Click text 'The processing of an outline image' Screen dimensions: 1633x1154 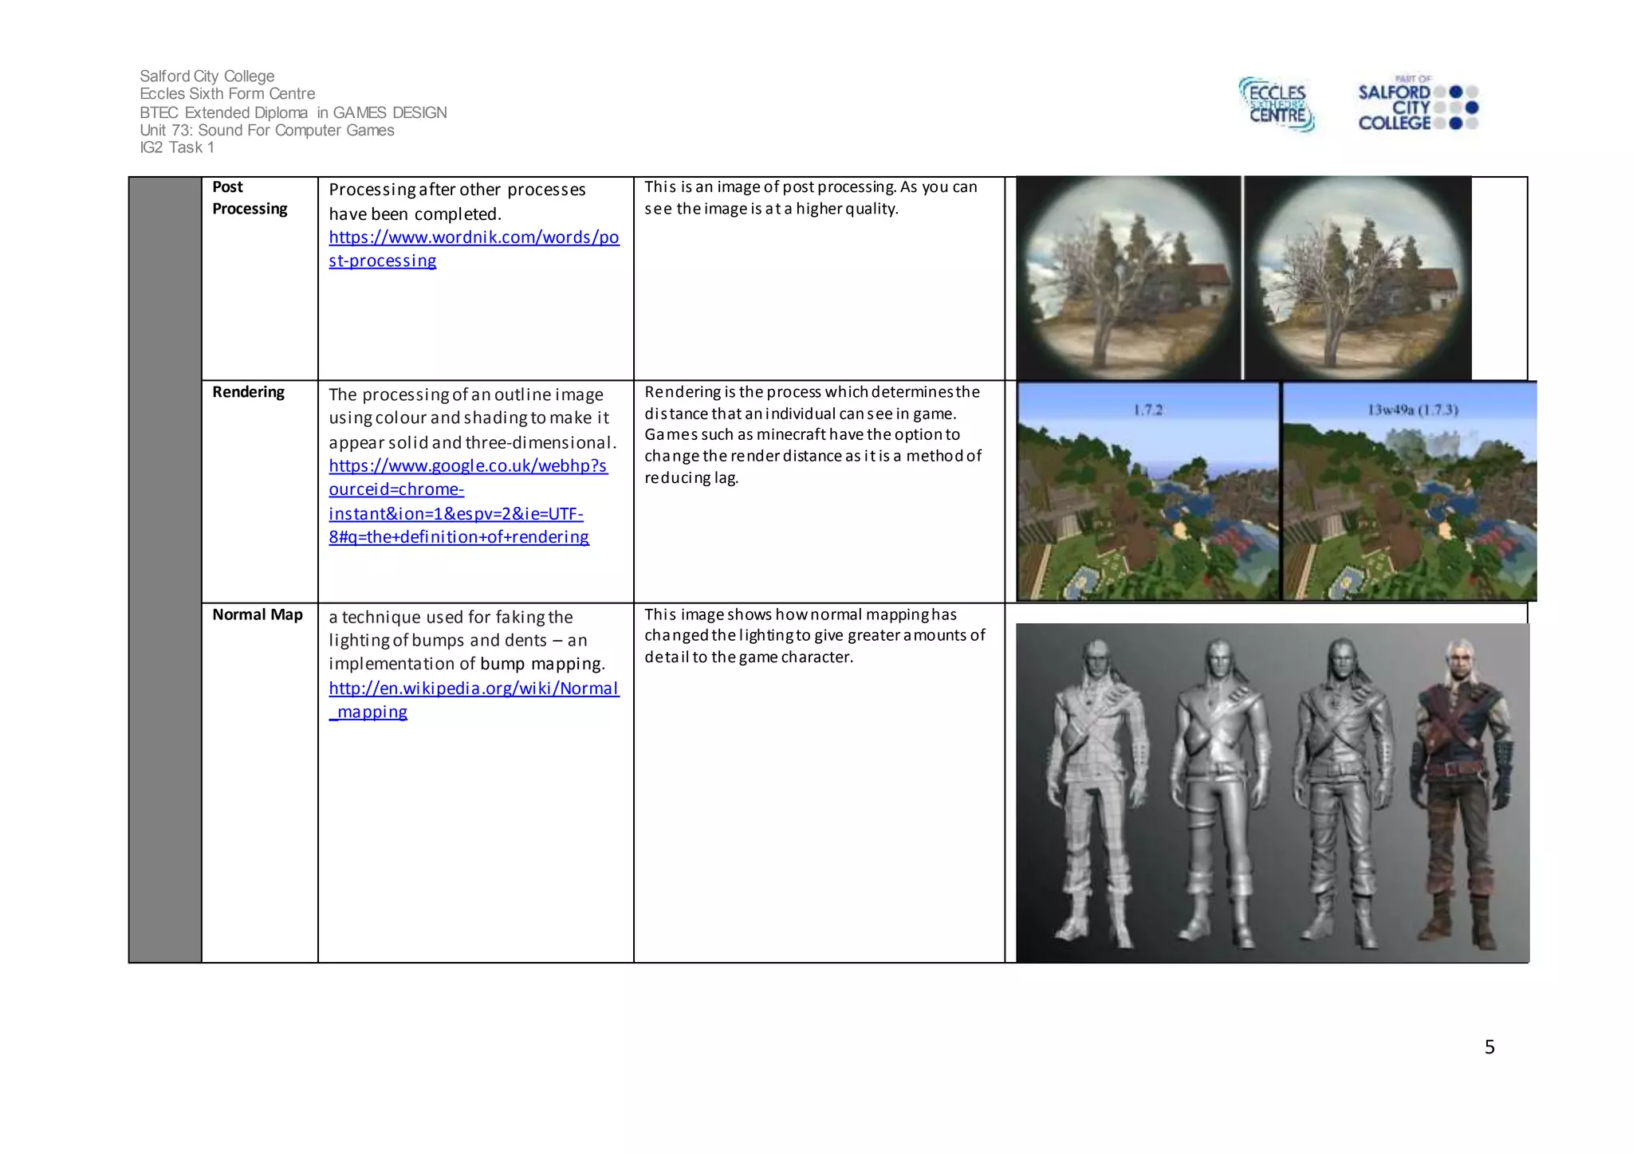[x=466, y=394]
